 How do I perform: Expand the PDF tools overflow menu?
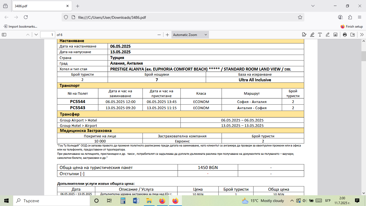click(362, 35)
